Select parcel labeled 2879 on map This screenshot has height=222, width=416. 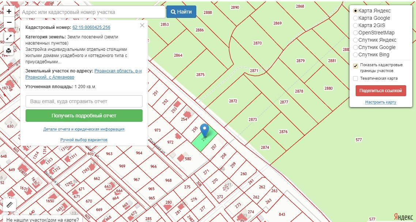click(300, 61)
